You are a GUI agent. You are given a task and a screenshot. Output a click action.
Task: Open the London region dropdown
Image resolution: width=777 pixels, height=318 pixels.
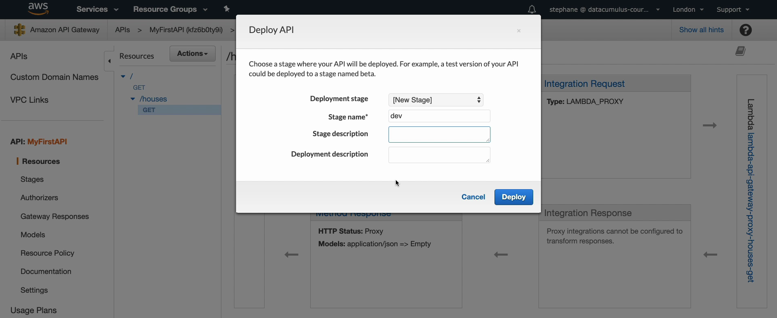click(x=688, y=9)
